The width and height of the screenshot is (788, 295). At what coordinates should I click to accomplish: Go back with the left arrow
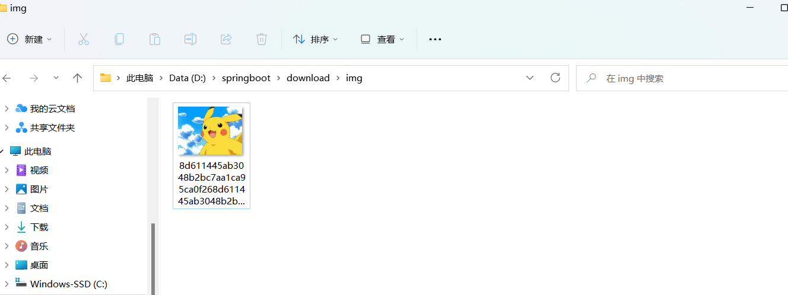pos(7,78)
